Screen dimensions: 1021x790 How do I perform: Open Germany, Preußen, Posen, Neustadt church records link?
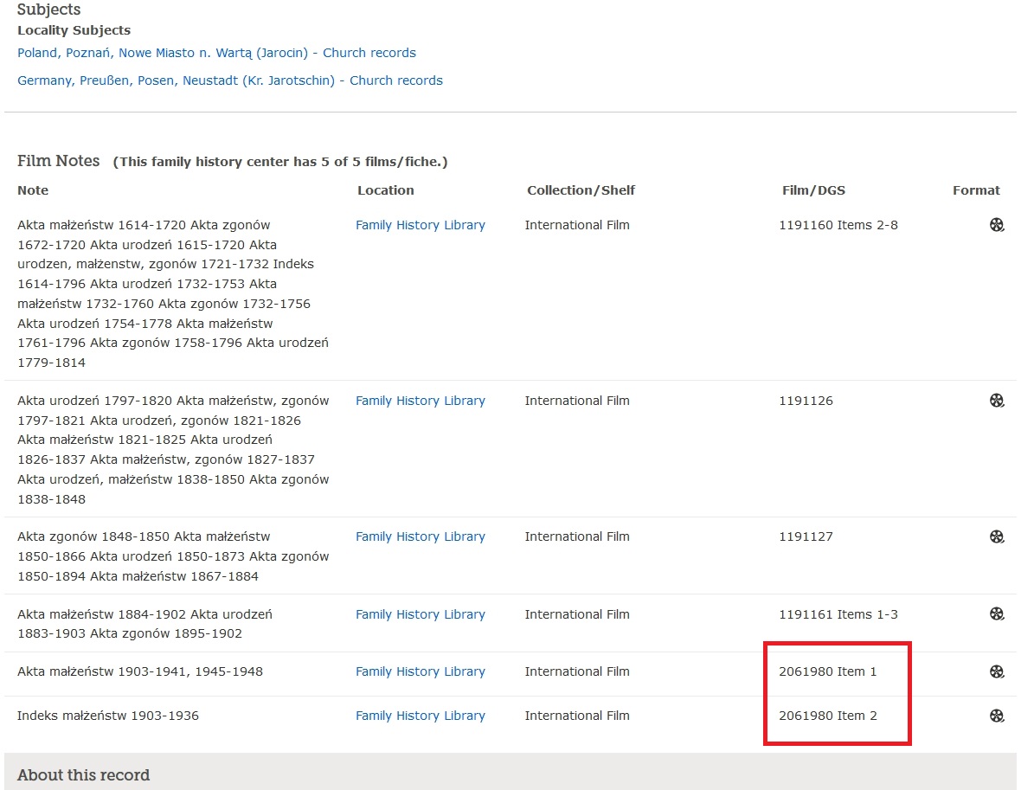point(229,80)
